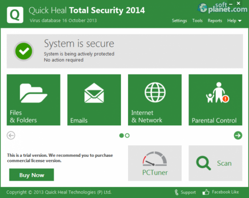This screenshot has width=249, height=198.
Task: Click the PCTuner label
Action: click(155, 173)
